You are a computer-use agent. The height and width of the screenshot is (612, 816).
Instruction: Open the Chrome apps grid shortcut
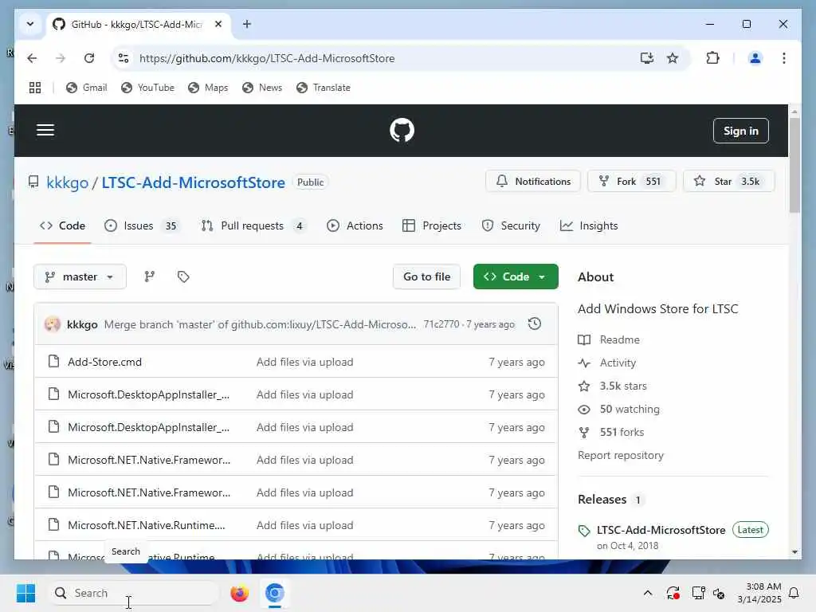click(35, 88)
